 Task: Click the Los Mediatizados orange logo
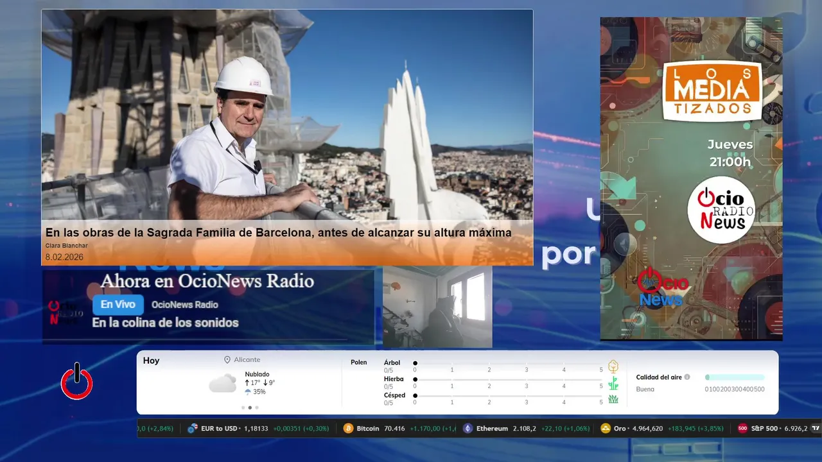(x=712, y=91)
